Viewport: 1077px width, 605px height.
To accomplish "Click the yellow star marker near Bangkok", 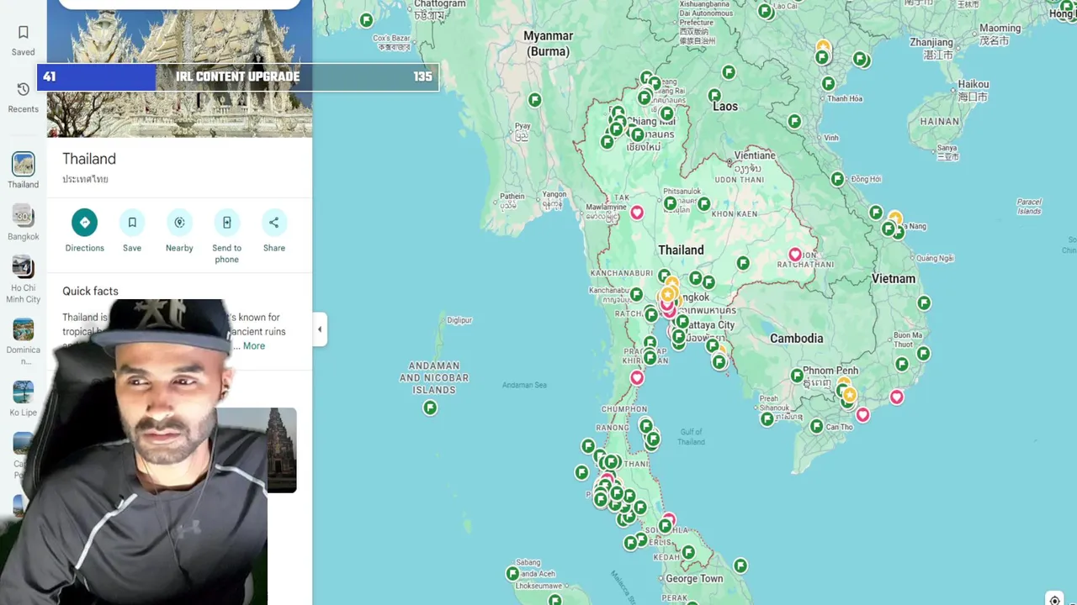I will click(x=668, y=294).
